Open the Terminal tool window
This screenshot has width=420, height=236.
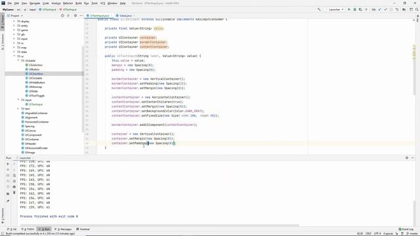coord(83,229)
